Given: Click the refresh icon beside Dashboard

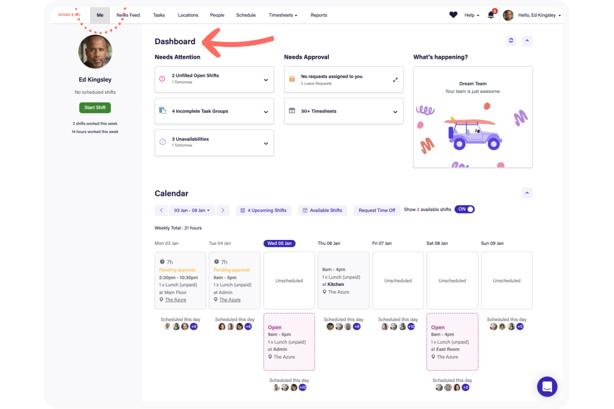Looking at the screenshot, I should (x=511, y=41).
